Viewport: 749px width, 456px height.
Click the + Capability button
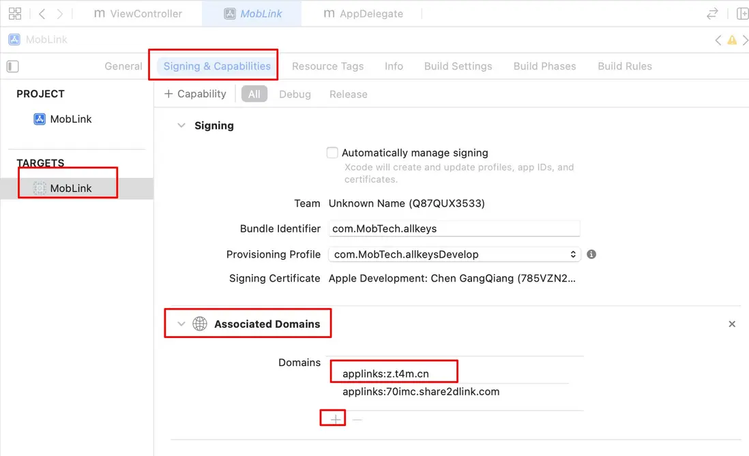tap(195, 94)
